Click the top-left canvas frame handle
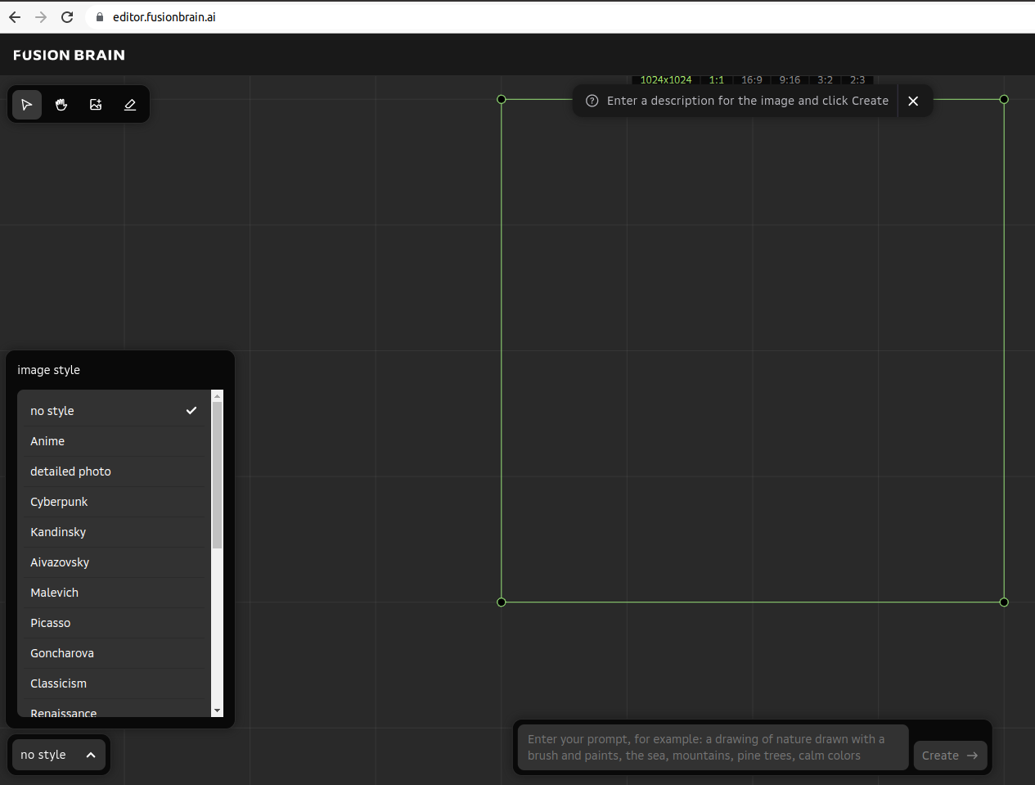The height and width of the screenshot is (785, 1035). coord(502,99)
